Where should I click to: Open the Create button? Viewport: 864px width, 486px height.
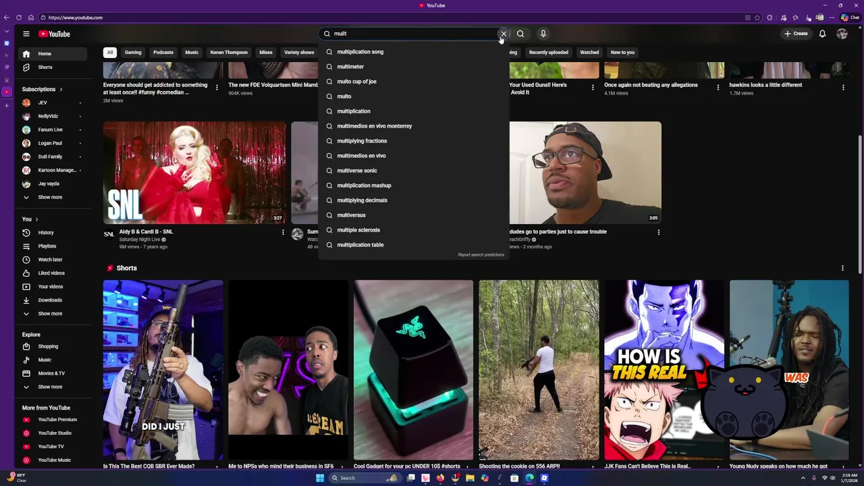coord(796,34)
